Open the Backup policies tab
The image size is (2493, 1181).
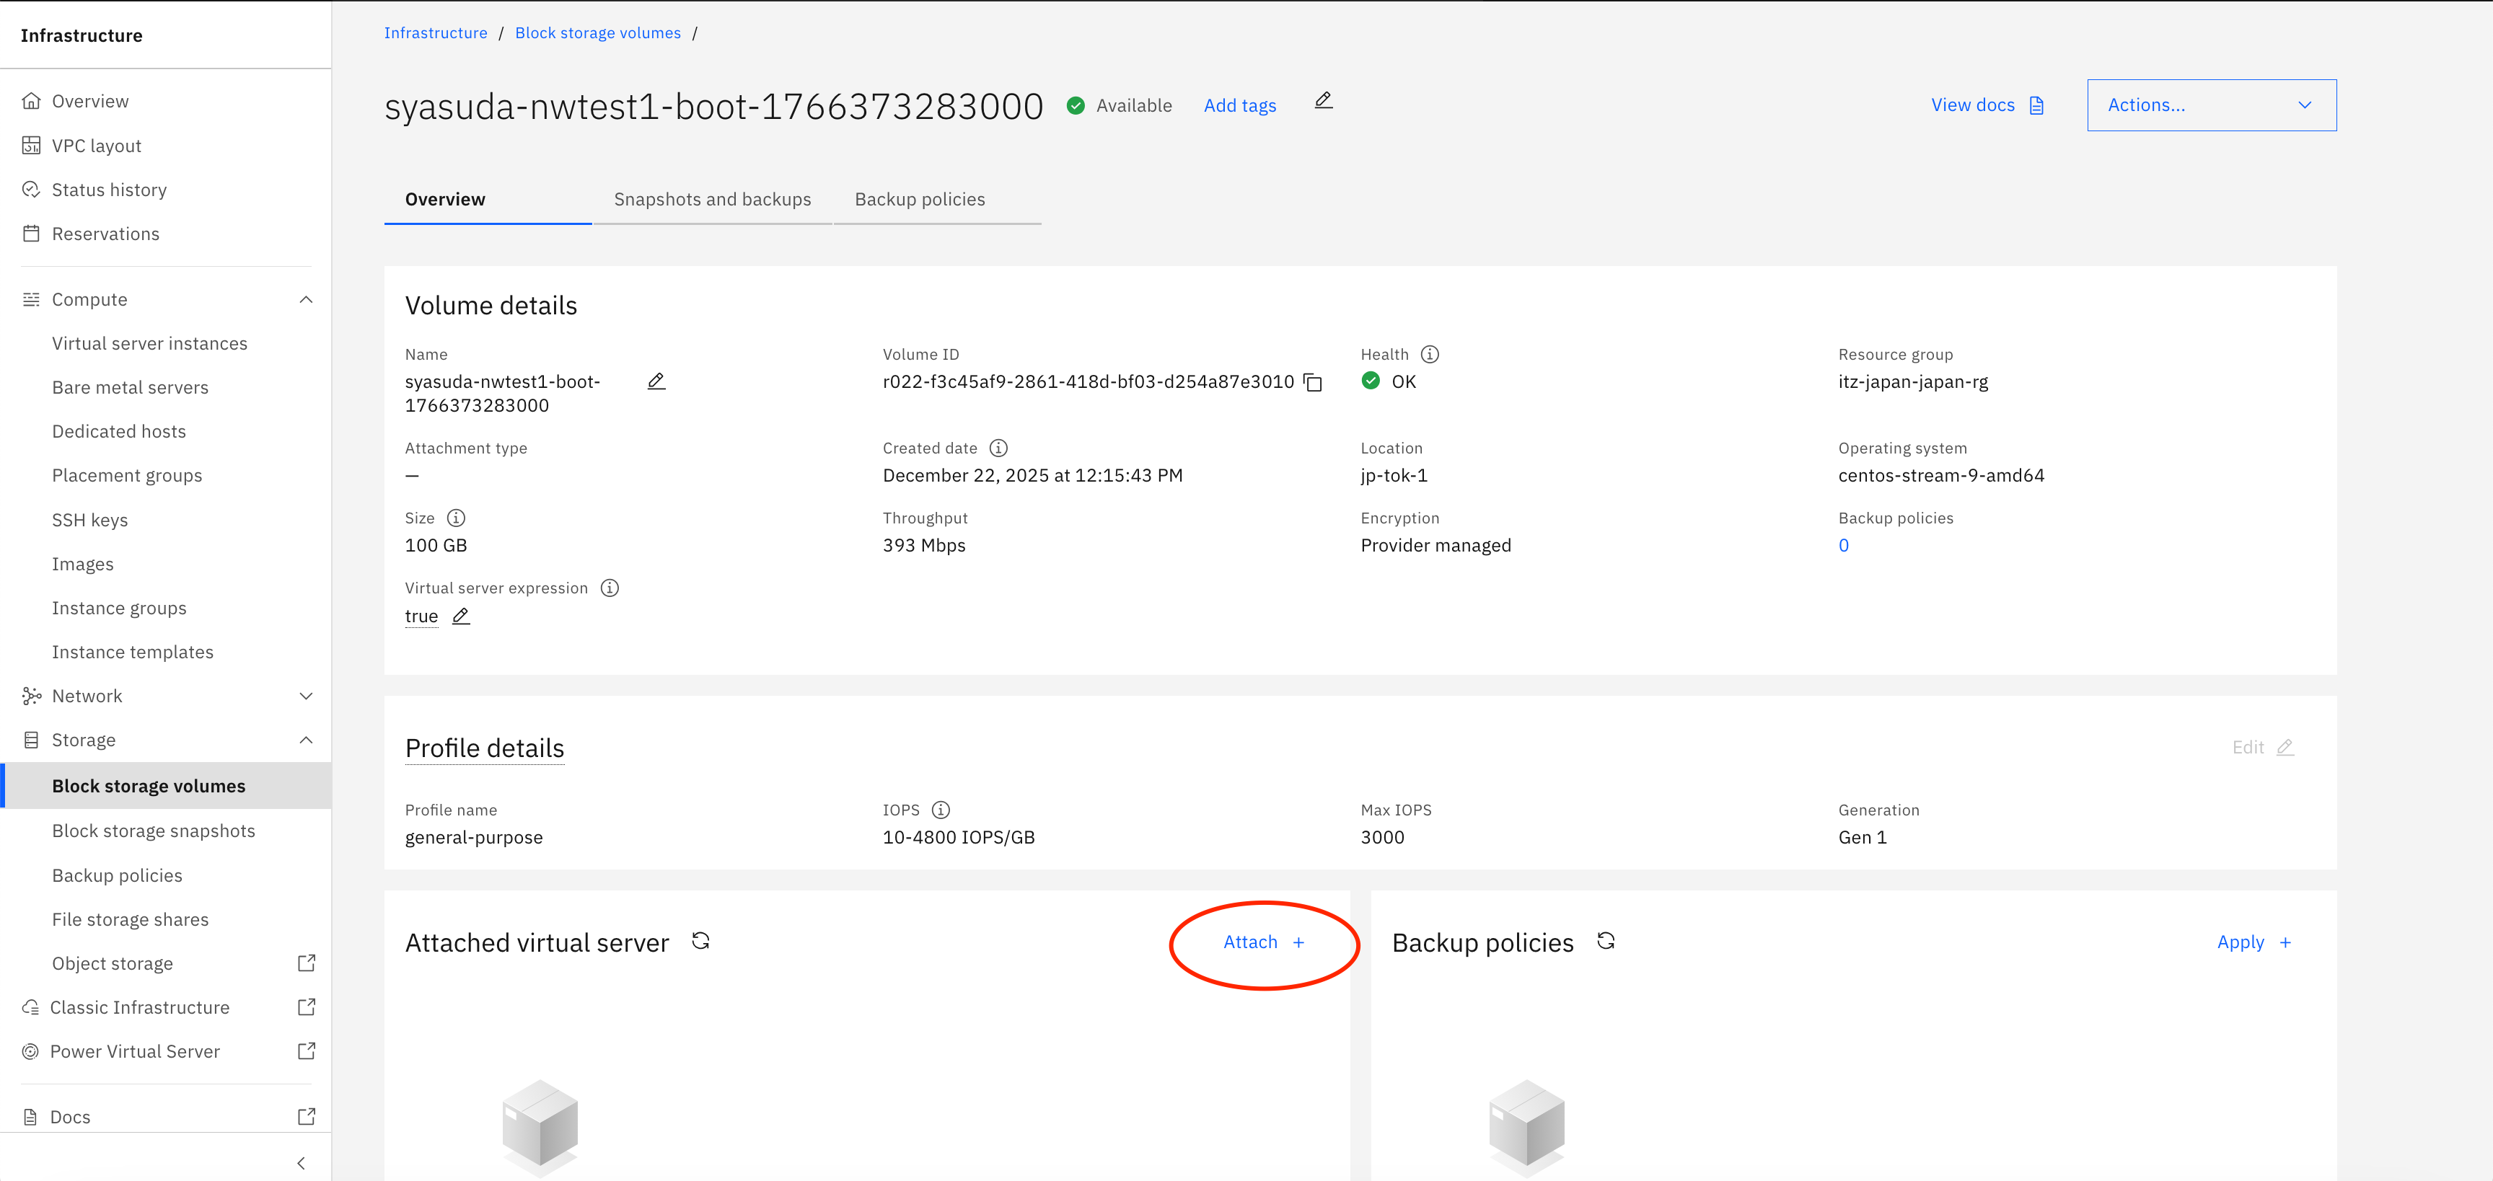(x=920, y=199)
